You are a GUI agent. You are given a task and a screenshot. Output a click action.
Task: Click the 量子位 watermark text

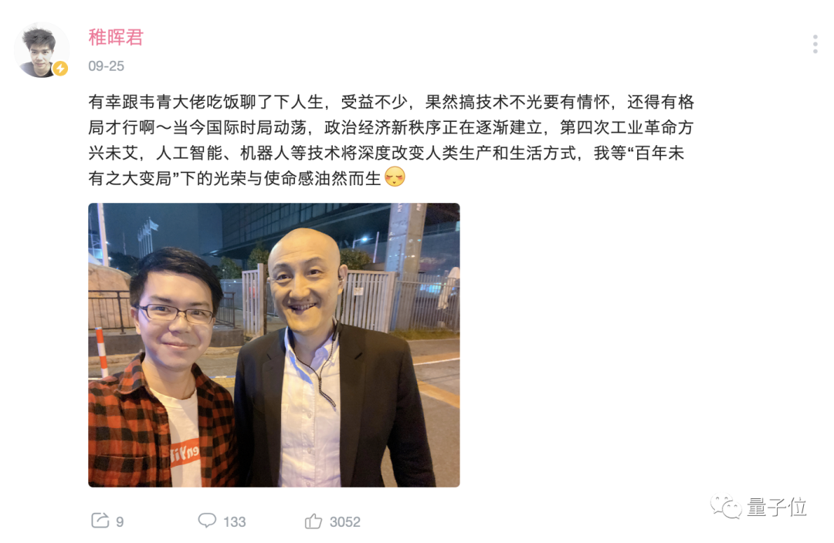(x=777, y=508)
